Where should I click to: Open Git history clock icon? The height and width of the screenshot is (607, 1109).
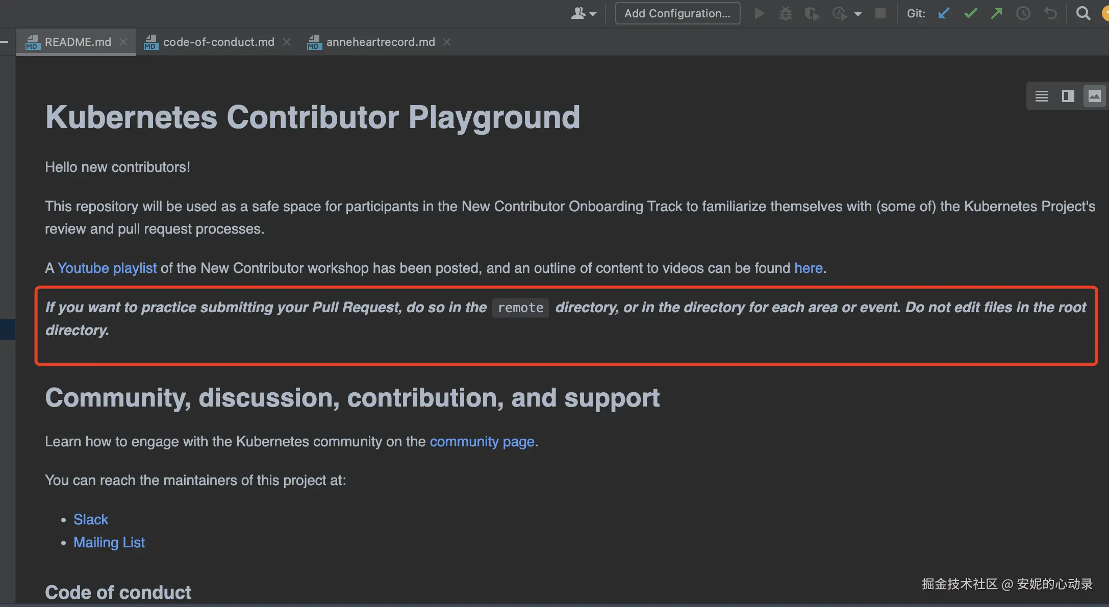click(1023, 13)
